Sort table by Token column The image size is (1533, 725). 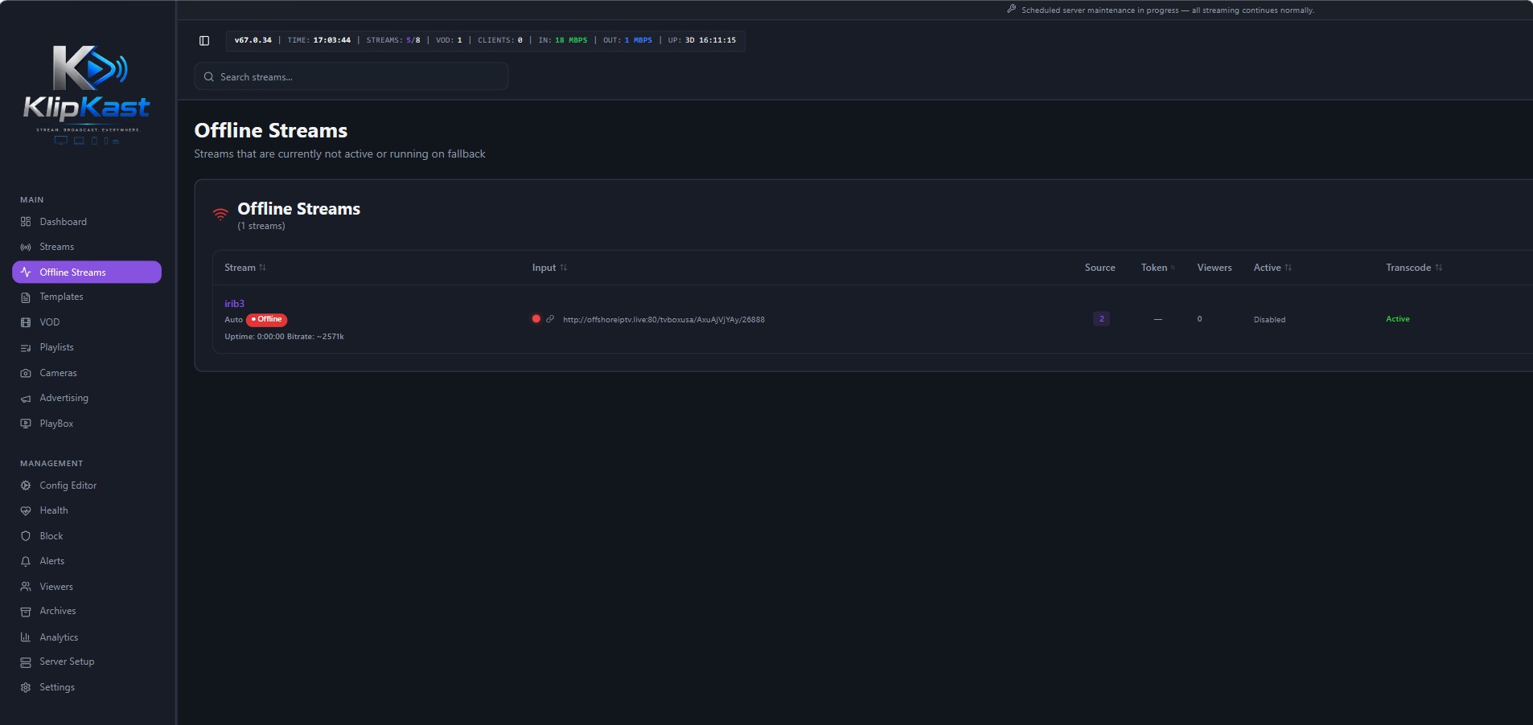pyautogui.click(x=1158, y=268)
